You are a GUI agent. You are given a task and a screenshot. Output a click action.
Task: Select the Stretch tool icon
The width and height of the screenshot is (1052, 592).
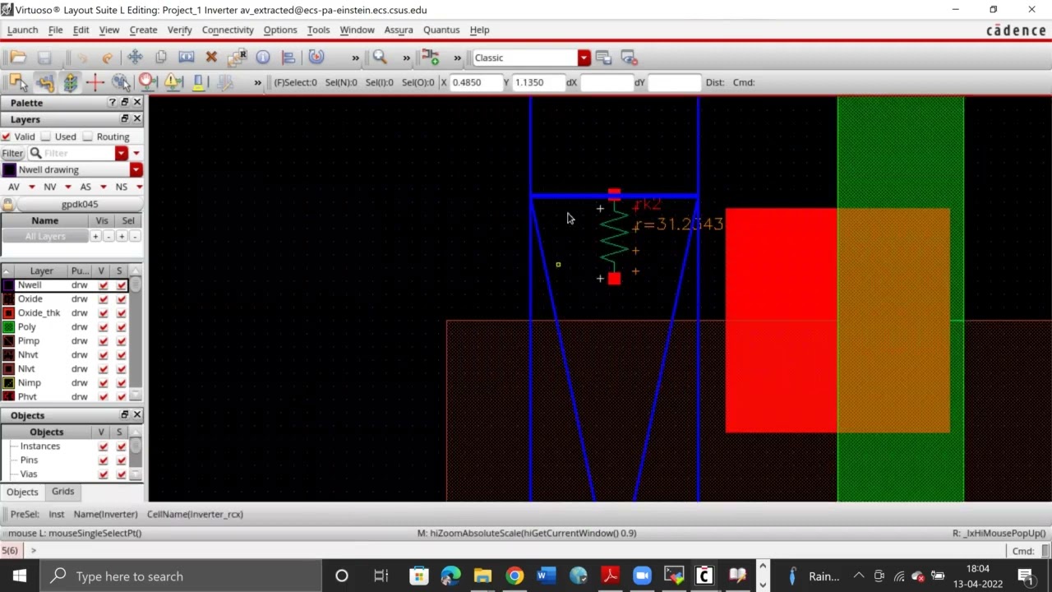[187, 58]
